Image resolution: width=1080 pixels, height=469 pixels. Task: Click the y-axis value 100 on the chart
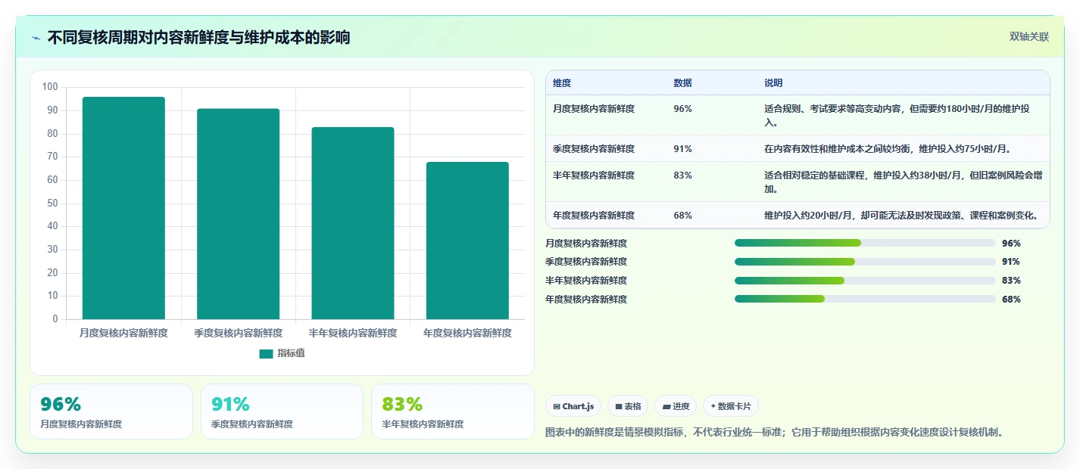click(50, 87)
